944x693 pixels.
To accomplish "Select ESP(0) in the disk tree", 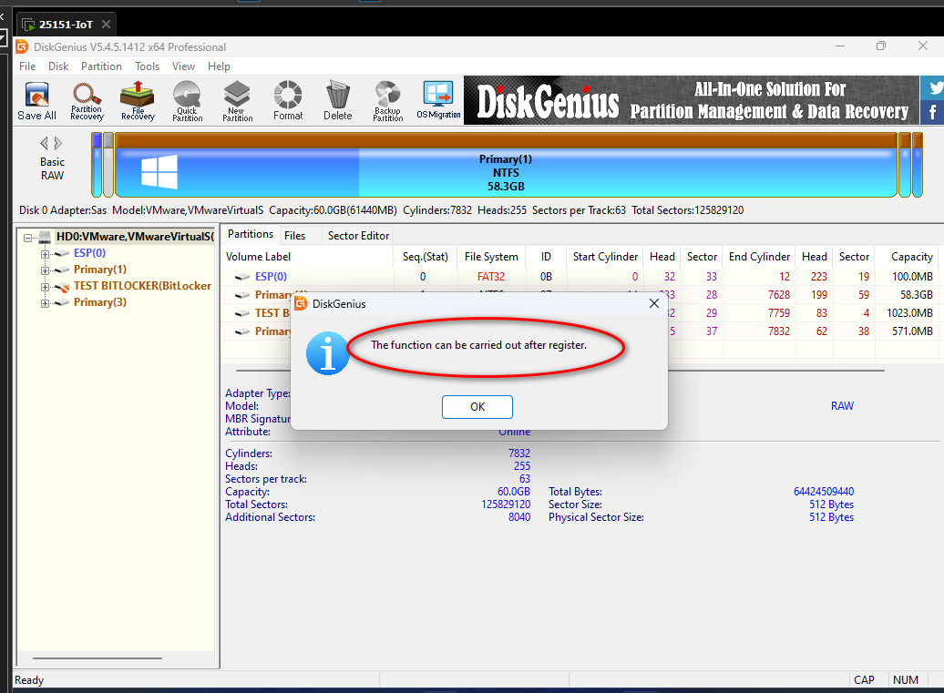I will (89, 252).
